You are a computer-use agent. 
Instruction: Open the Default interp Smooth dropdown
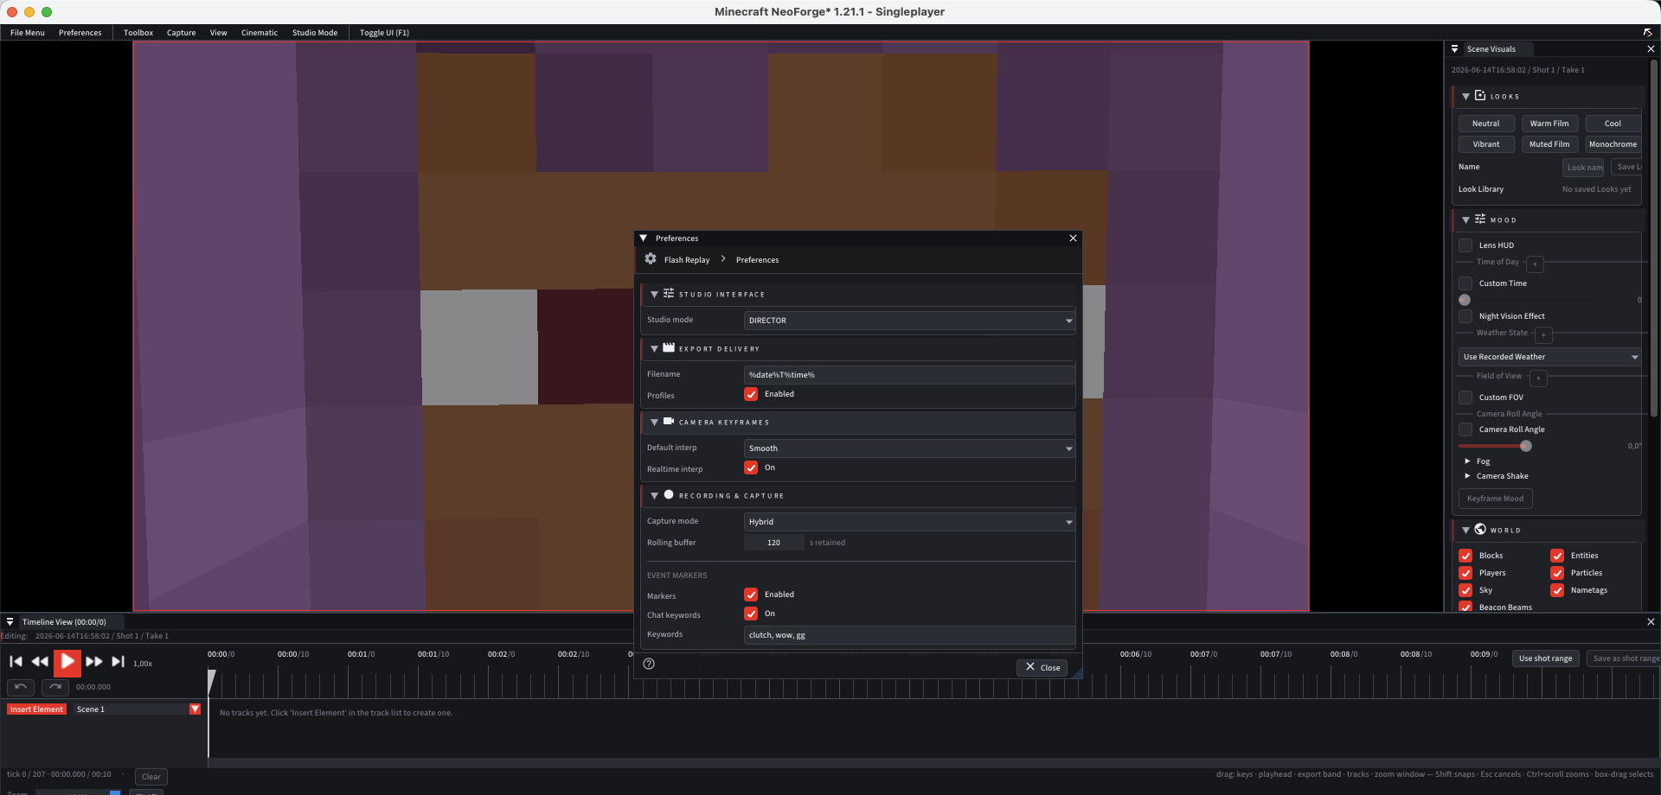click(x=909, y=448)
